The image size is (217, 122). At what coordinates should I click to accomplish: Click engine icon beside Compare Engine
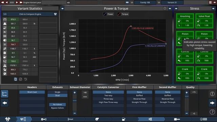click(x=55, y=14)
